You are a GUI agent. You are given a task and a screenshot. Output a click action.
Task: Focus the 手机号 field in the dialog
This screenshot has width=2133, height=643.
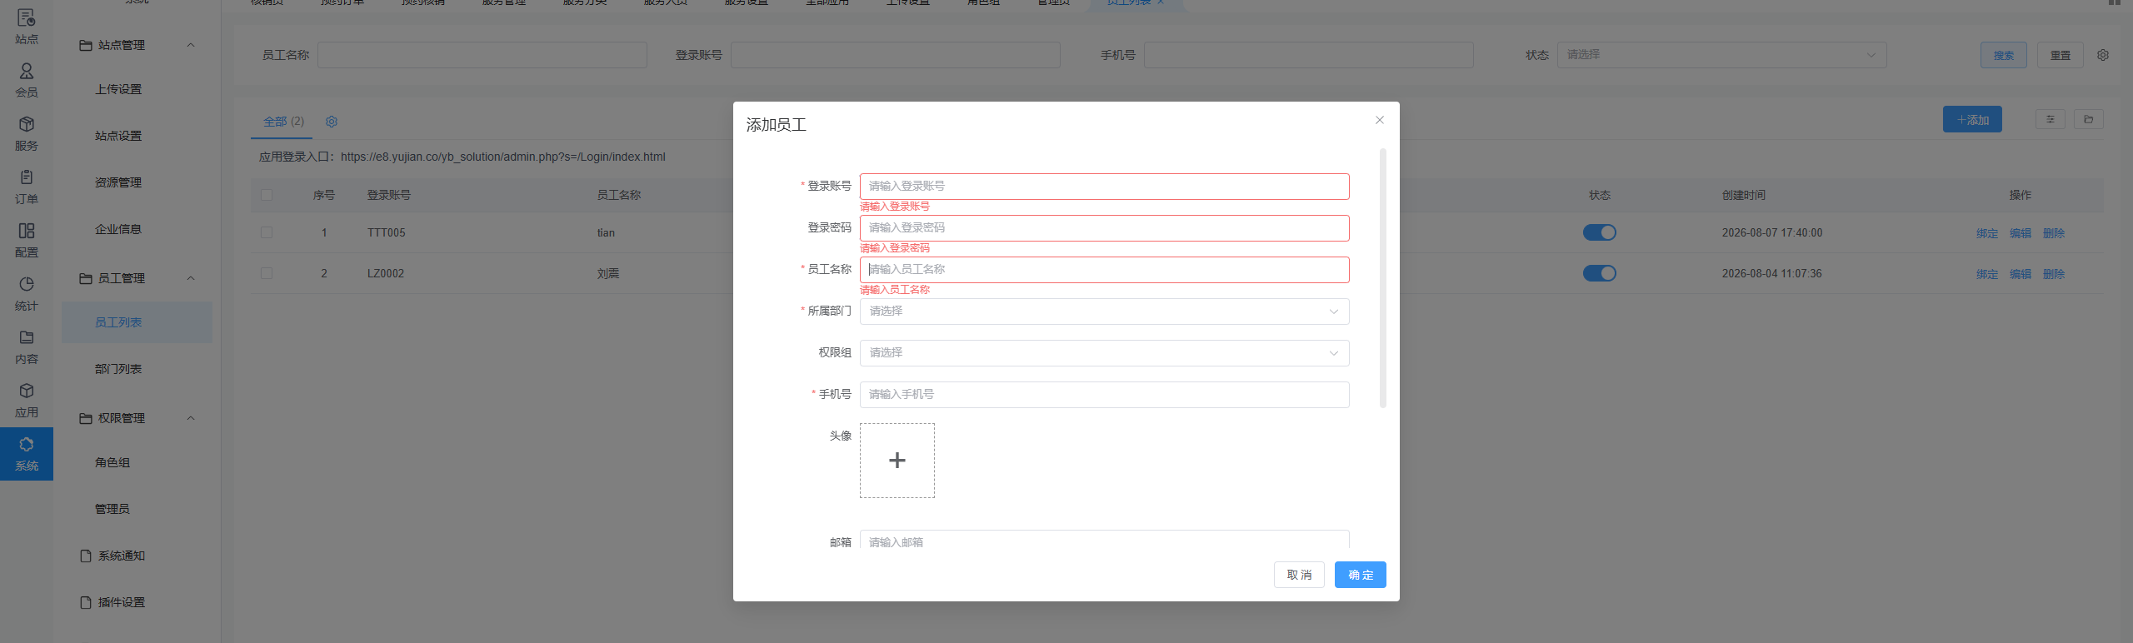click(x=1105, y=395)
